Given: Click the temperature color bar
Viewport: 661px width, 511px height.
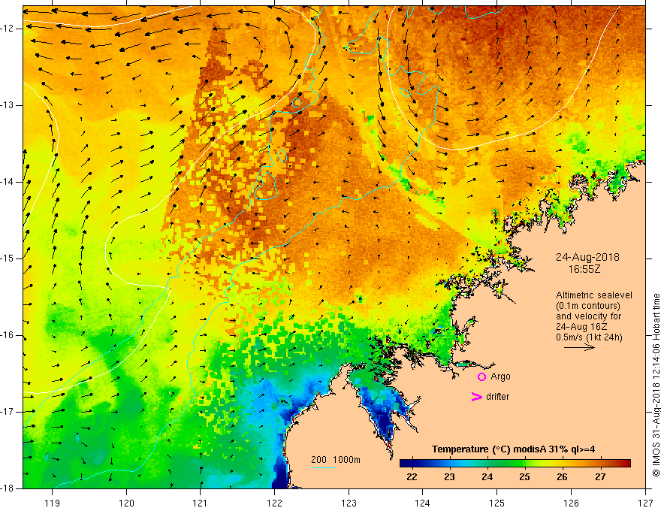Looking at the screenshot, I should click(x=515, y=464).
